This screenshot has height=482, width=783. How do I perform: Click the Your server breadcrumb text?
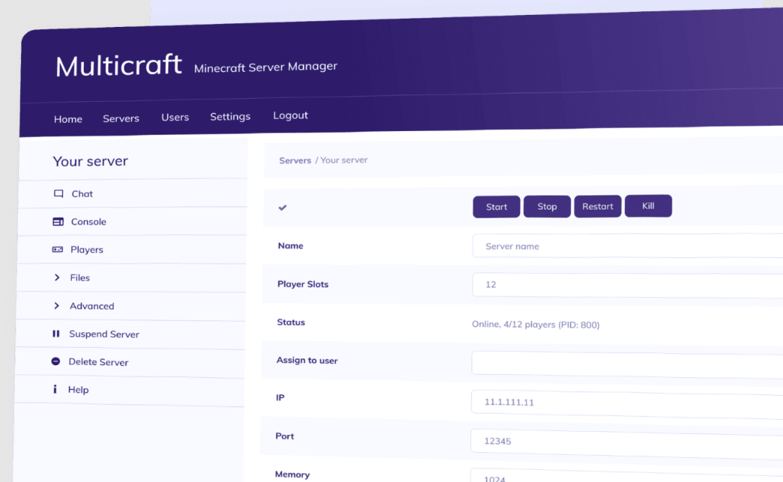click(344, 160)
